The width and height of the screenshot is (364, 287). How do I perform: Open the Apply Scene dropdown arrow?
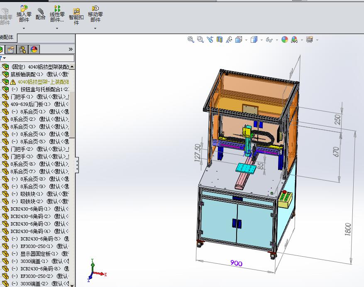(302, 40)
